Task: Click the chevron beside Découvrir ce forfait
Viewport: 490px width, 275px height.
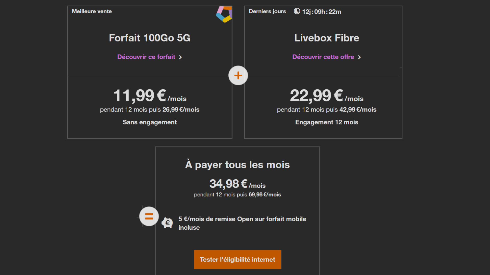Action: (x=180, y=57)
